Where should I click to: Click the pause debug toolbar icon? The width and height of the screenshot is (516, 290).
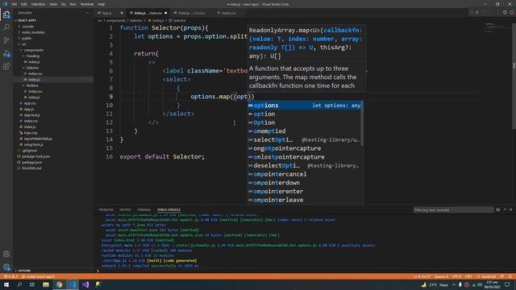pyautogui.click(x=477, y=13)
